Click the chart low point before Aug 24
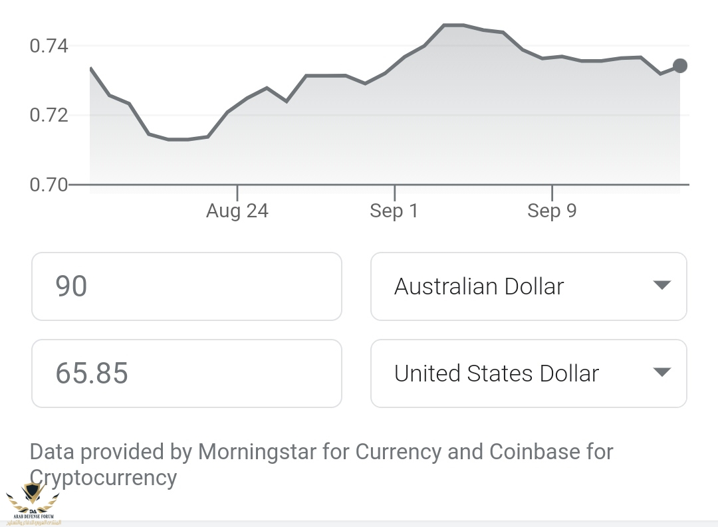 point(179,139)
